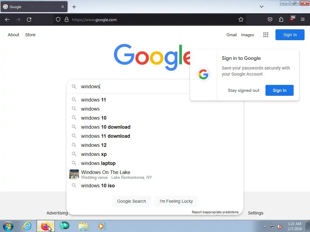Select the Google browser tab
310x232 pixels.
(34, 7)
